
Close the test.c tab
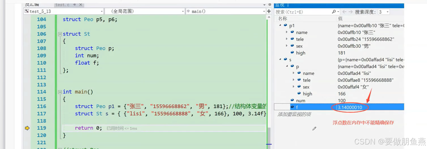click(x=81, y=5)
